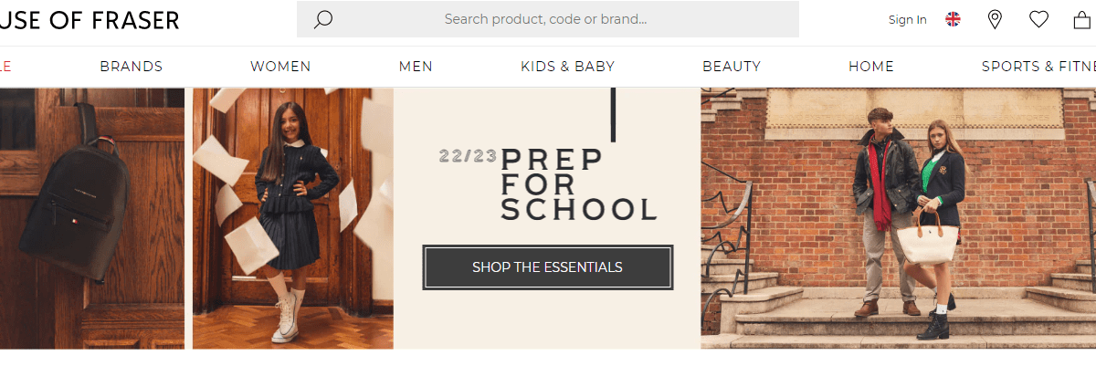The height and width of the screenshot is (366, 1096).
Task: Open the wishlist heart icon
Action: [x=1038, y=19]
